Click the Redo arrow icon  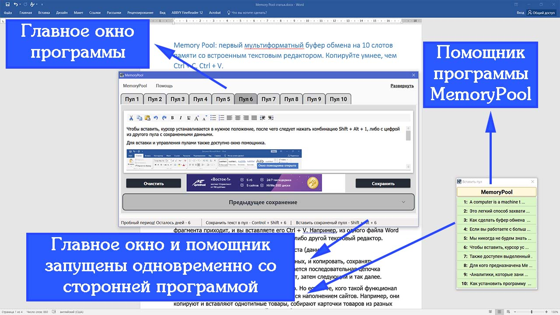coord(164,117)
